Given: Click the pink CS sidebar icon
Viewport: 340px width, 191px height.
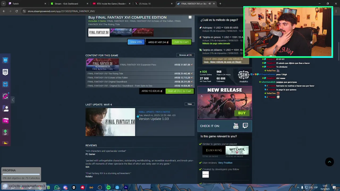Looking at the screenshot, I should click(5, 121).
